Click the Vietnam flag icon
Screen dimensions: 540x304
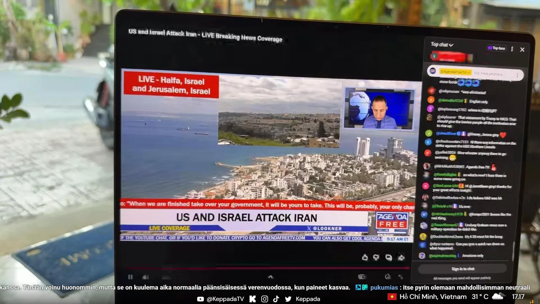[x=392, y=297]
